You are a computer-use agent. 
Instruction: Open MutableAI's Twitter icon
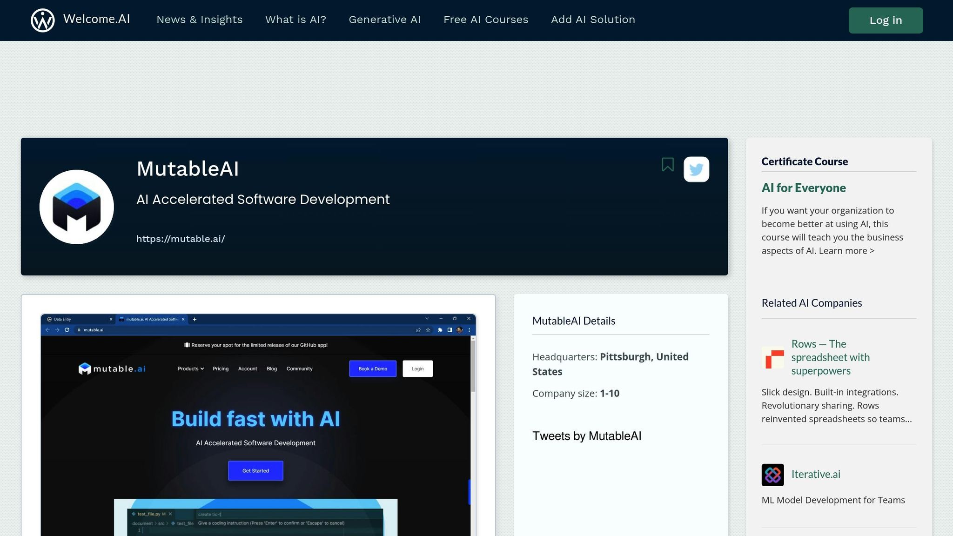(696, 169)
